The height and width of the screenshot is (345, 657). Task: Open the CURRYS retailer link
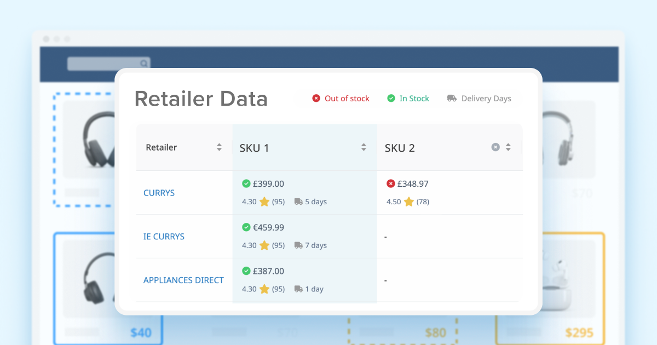coord(159,193)
